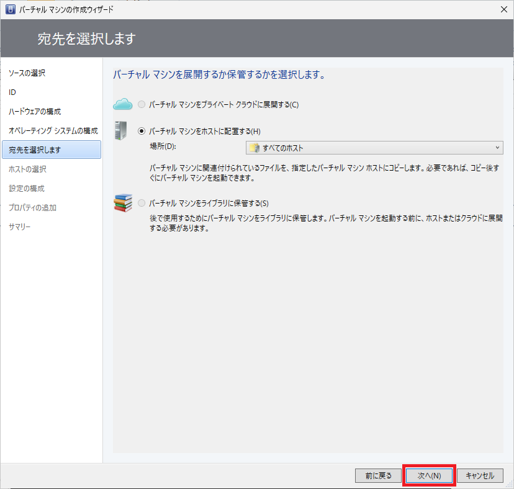
Task: Go to ソースの選択 step
Action: (27, 73)
